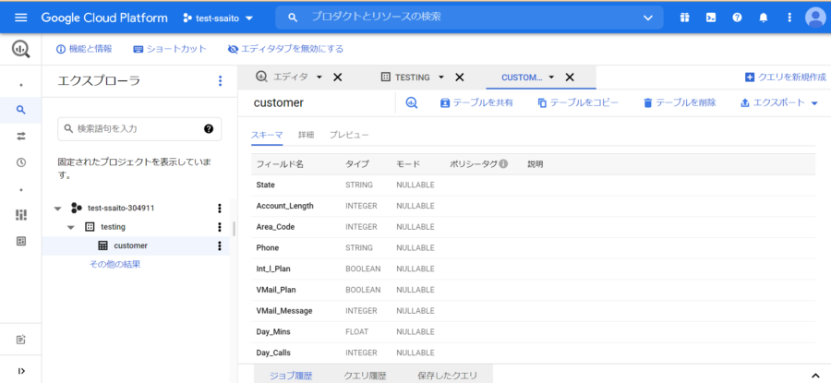Open ショートカット keyboard shortcuts
Screen dimensions: 831x383
(x=170, y=49)
